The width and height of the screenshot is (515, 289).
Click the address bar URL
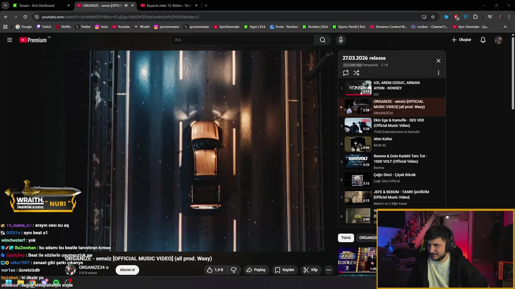click(x=121, y=17)
